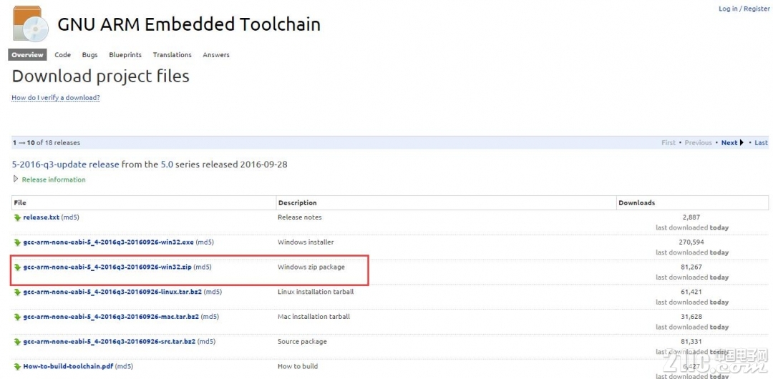Image resolution: width=773 pixels, height=379 pixels.
Task: Open md5 link for release.txt
Action: click(69, 217)
